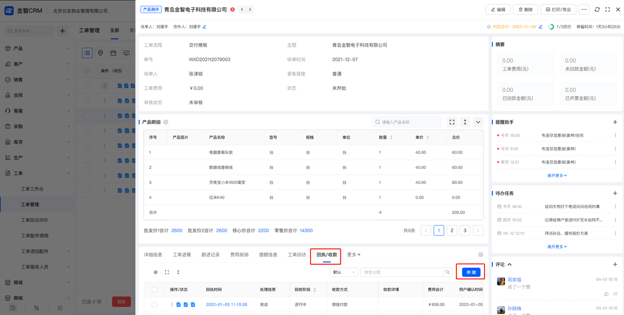This screenshot has height=315, width=624.
Task: Add a new task in 待办任务 panel
Action: click(615, 193)
